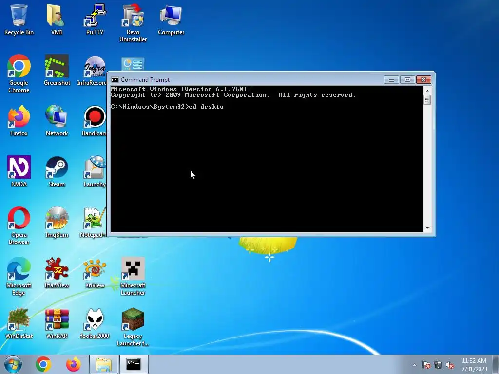The height and width of the screenshot is (374, 499).
Task: Launch InfraRecorder desktop shortcut
Action: [x=92, y=70]
